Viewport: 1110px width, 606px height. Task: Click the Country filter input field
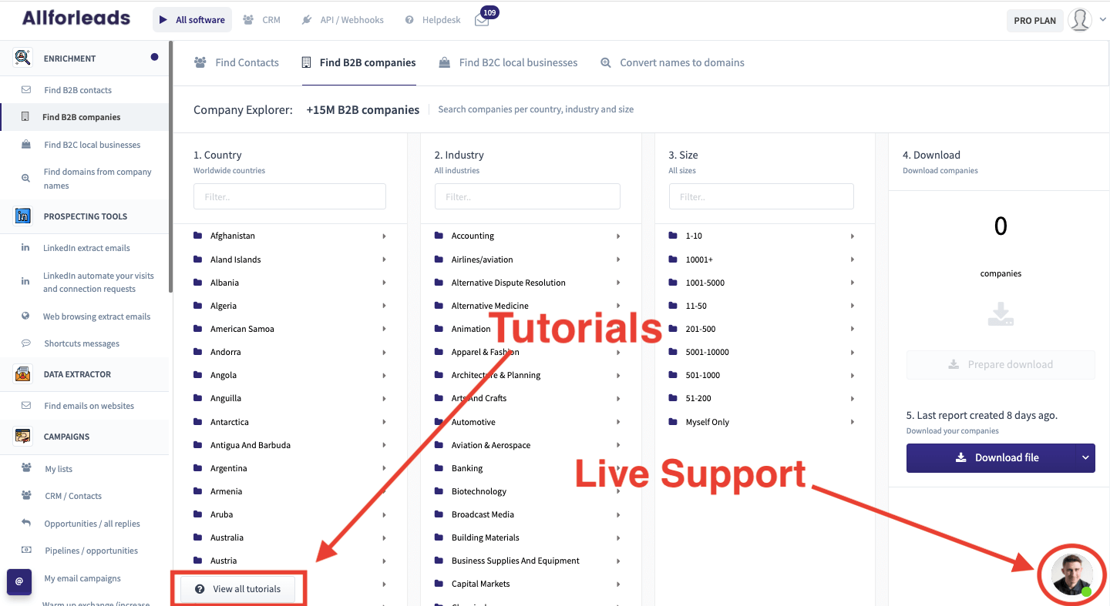click(290, 196)
